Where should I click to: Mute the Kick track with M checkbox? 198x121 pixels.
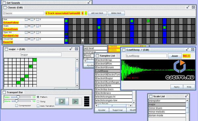click(26, 19)
